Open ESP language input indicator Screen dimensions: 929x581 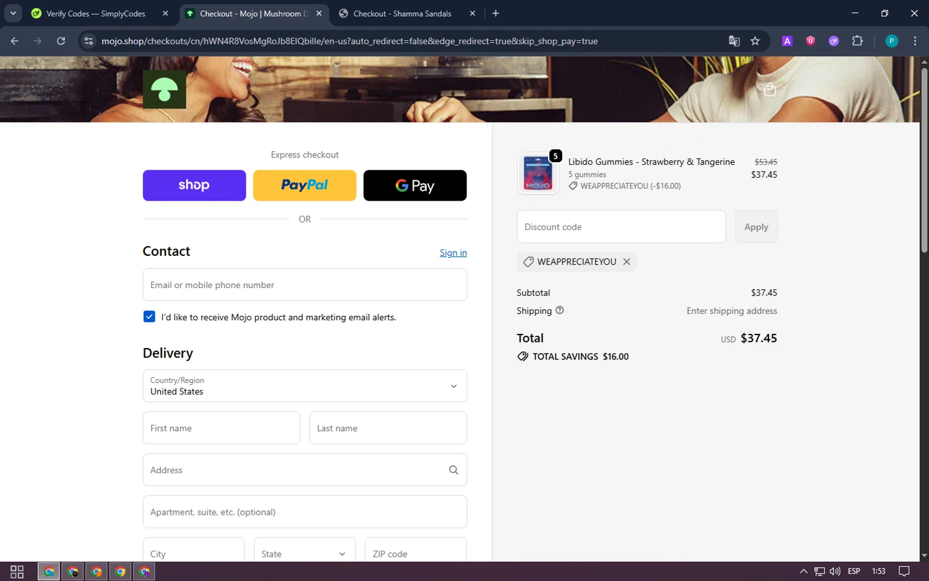(x=854, y=571)
